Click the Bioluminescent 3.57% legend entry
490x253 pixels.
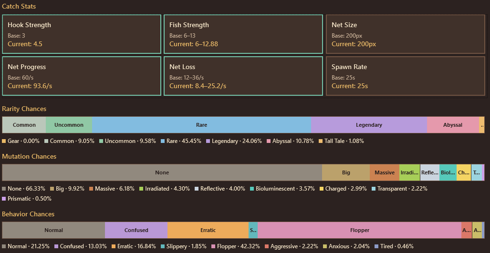(x=282, y=189)
